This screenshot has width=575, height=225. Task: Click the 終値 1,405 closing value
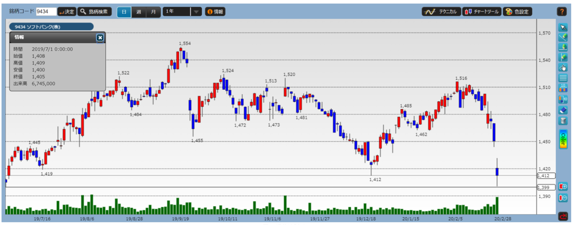coord(38,76)
